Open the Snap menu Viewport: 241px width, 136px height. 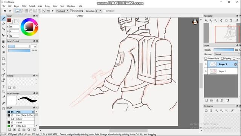pyautogui.click(x=40, y=6)
